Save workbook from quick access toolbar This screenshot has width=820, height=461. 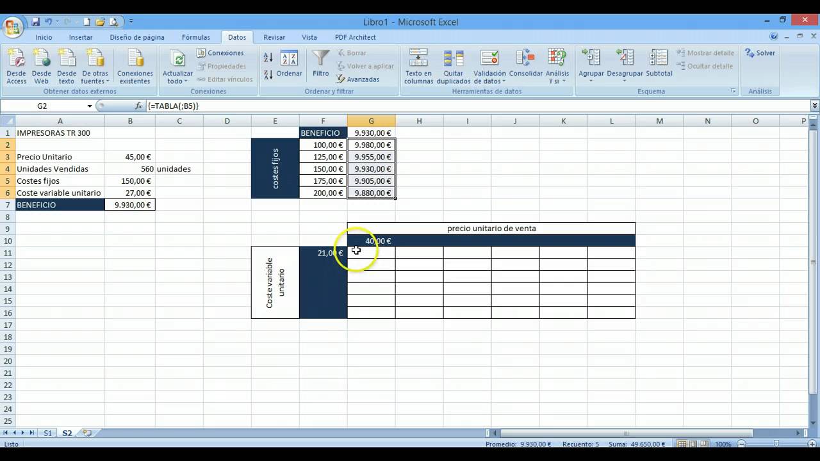click(36, 22)
